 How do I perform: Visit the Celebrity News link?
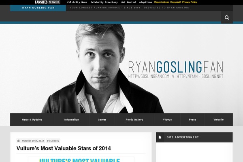(77, 2)
